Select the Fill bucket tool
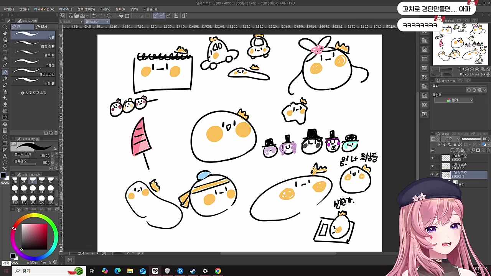Viewport: 491px width, 276px height. (x=5, y=124)
